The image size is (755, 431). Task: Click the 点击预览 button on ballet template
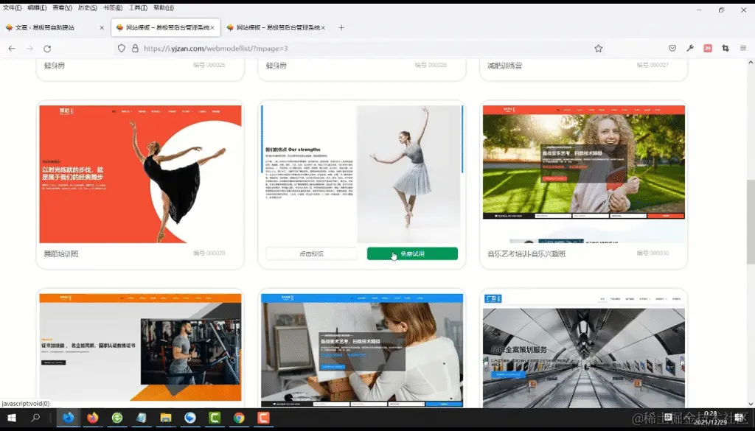tap(312, 253)
